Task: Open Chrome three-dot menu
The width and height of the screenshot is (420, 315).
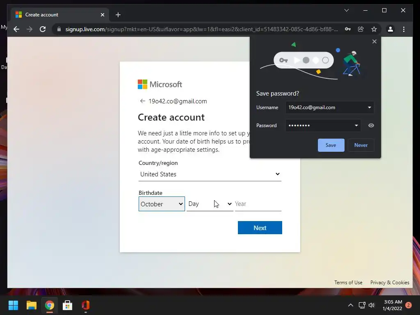Action: (x=404, y=29)
